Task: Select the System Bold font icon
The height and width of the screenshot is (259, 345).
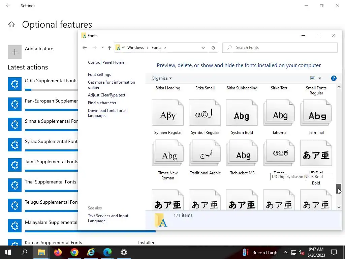Action: 242,113
